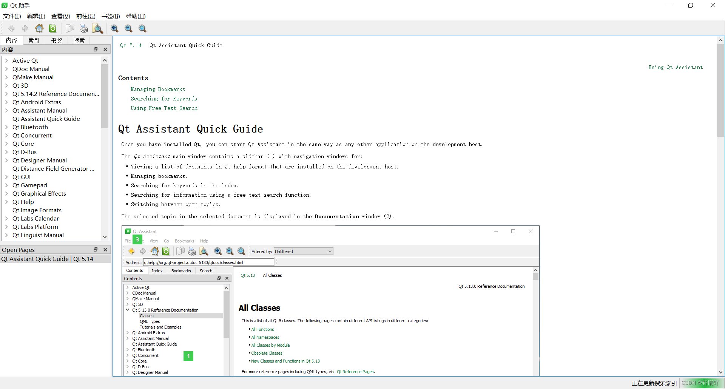The image size is (725, 389).
Task: Select Qt Labs Platform tree item
Action: pyautogui.click(x=35, y=227)
